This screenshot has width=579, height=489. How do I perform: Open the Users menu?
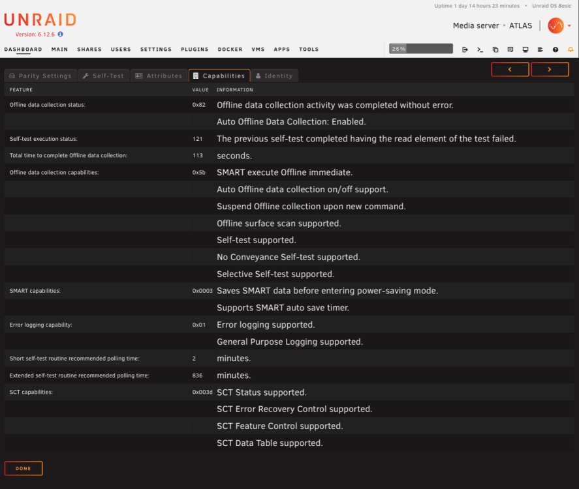click(x=121, y=50)
